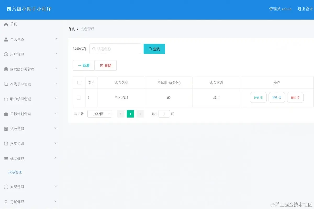Select page 1 in pagination
The image size is (314, 209).
131,114
